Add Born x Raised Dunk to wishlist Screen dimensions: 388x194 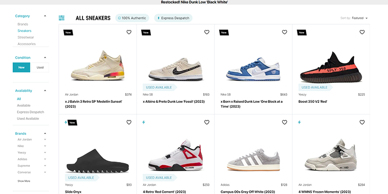coord(284,32)
